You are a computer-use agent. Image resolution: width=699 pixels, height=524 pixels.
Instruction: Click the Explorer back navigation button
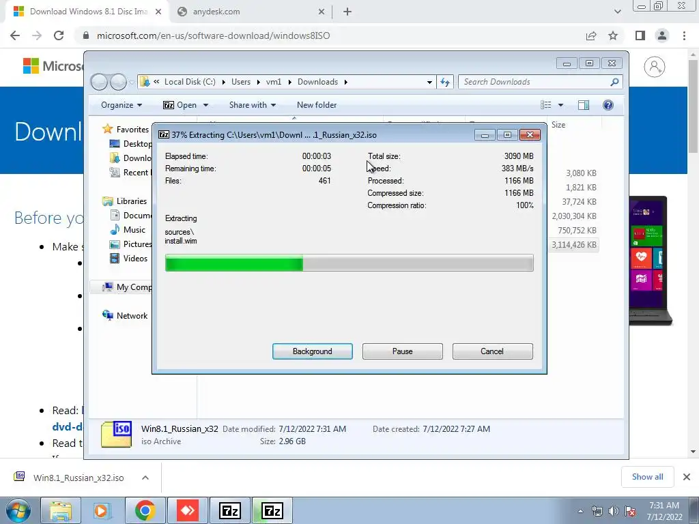(99, 82)
